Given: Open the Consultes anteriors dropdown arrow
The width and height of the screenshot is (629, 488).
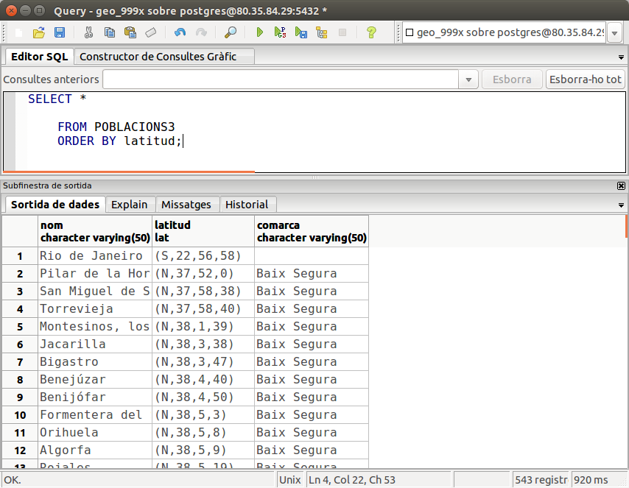Looking at the screenshot, I should [468, 79].
